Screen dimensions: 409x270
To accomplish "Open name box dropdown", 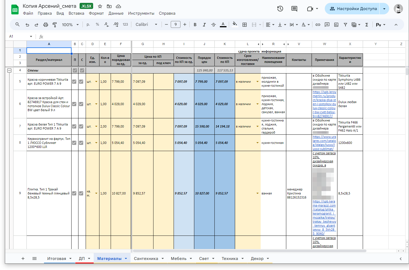I will point(31,36).
